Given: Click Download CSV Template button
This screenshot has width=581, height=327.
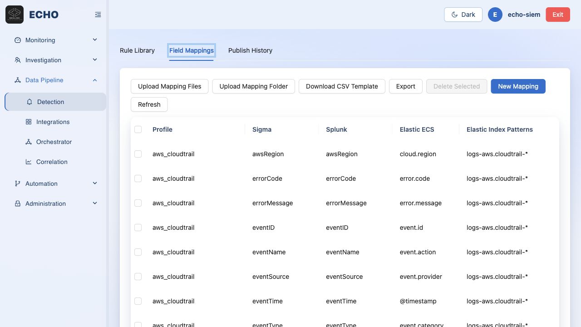Looking at the screenshot, I should coord(342,86).
